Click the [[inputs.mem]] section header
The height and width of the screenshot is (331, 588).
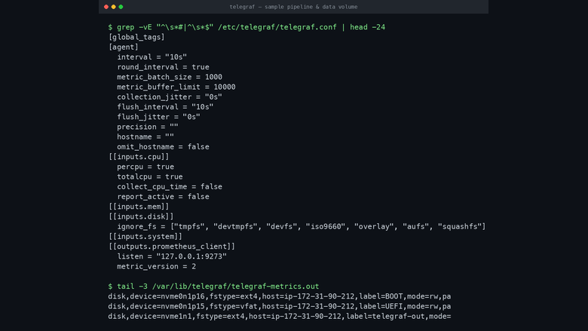click(139, 207)
